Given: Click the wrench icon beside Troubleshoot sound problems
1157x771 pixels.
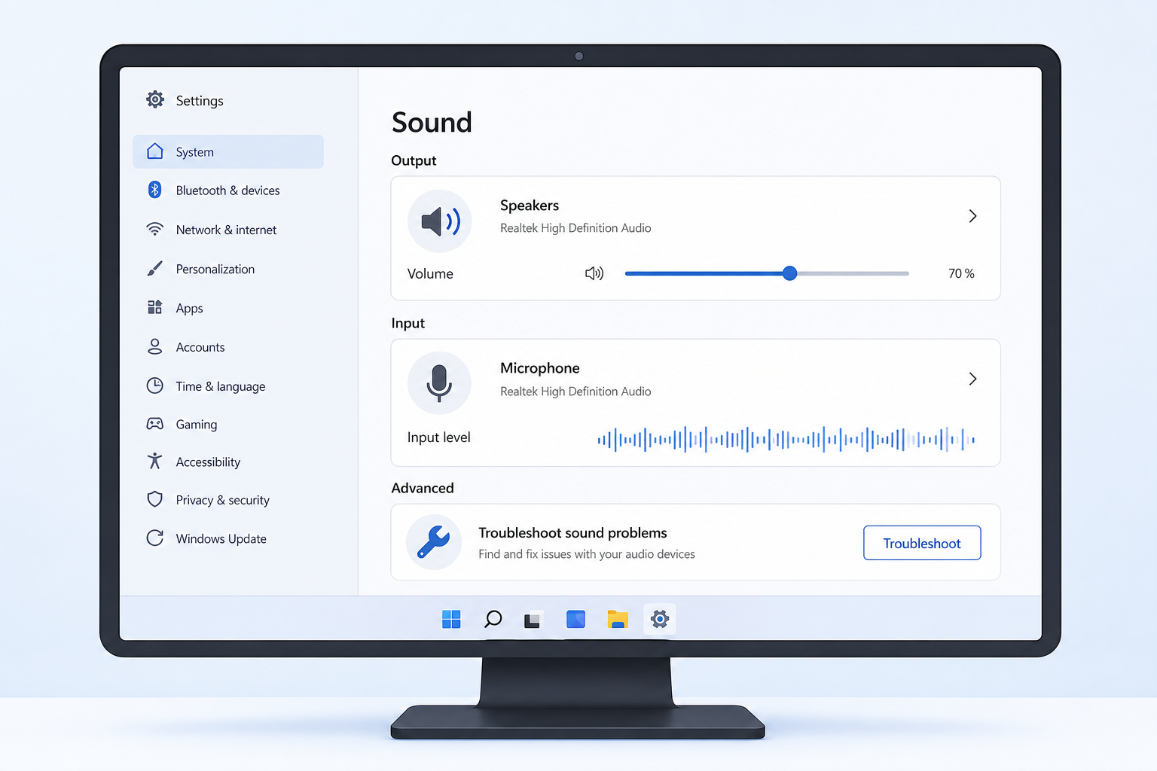Looking at the screenshot, I should (434, 542).
